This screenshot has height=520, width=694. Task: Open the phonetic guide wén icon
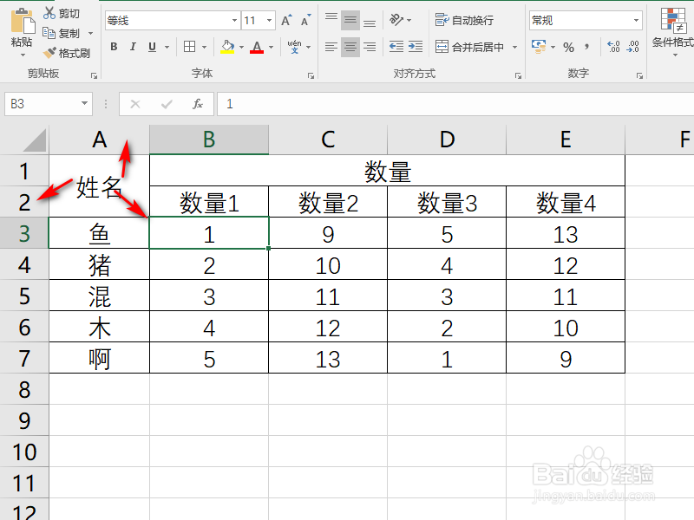[x=294, y=47]
